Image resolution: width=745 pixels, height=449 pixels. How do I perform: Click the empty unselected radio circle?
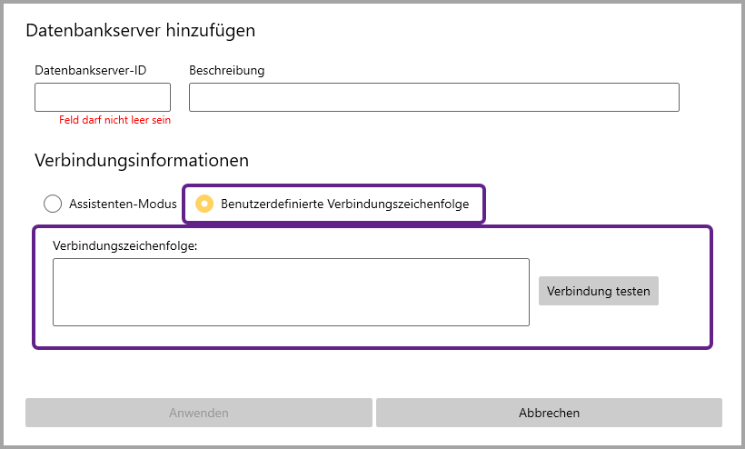(x=53, y=205)
